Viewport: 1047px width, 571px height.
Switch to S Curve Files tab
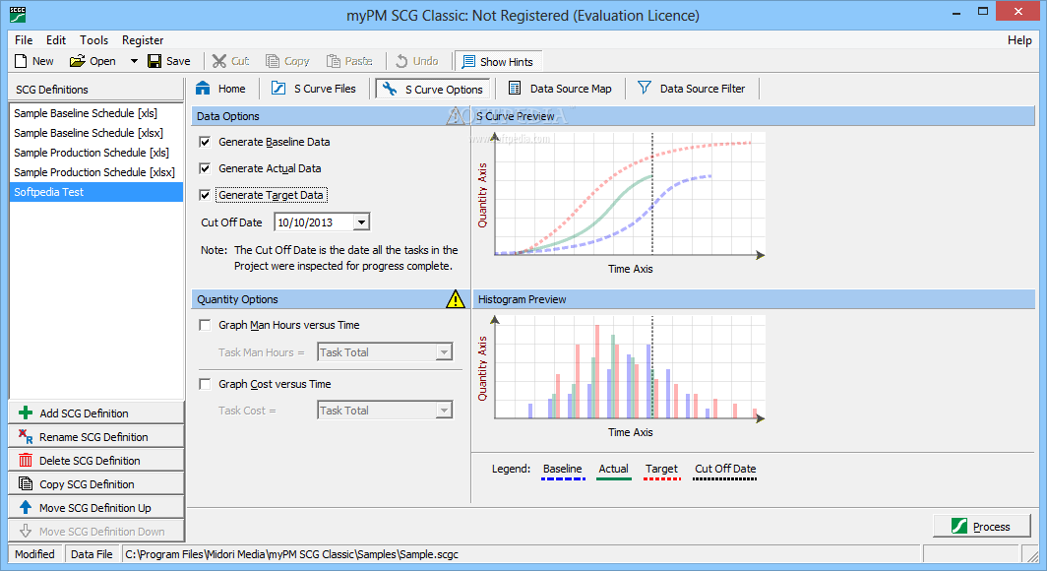(314, 89)
